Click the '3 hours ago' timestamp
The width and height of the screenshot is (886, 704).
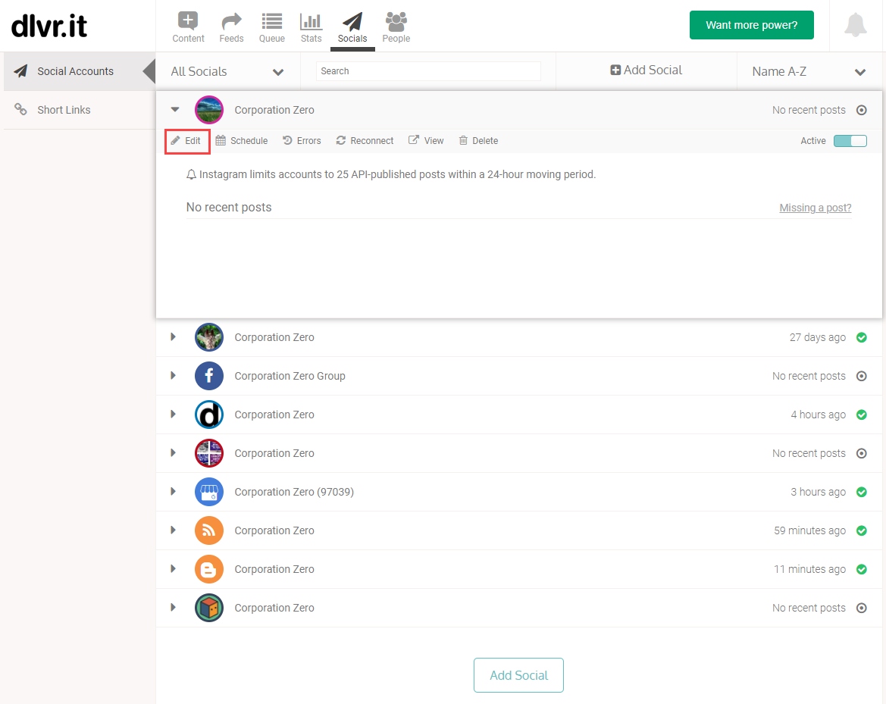tap(819, 492)
